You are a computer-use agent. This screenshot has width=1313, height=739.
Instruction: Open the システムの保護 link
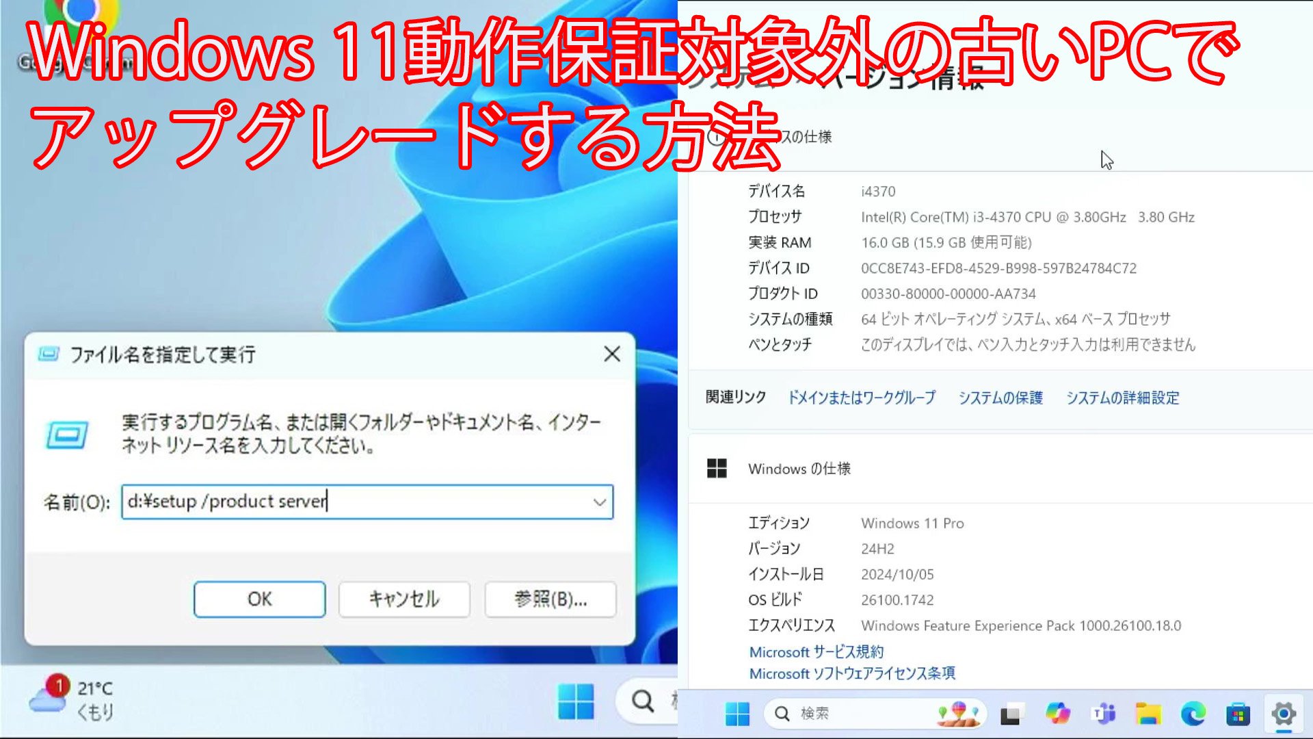[1000, 398]
